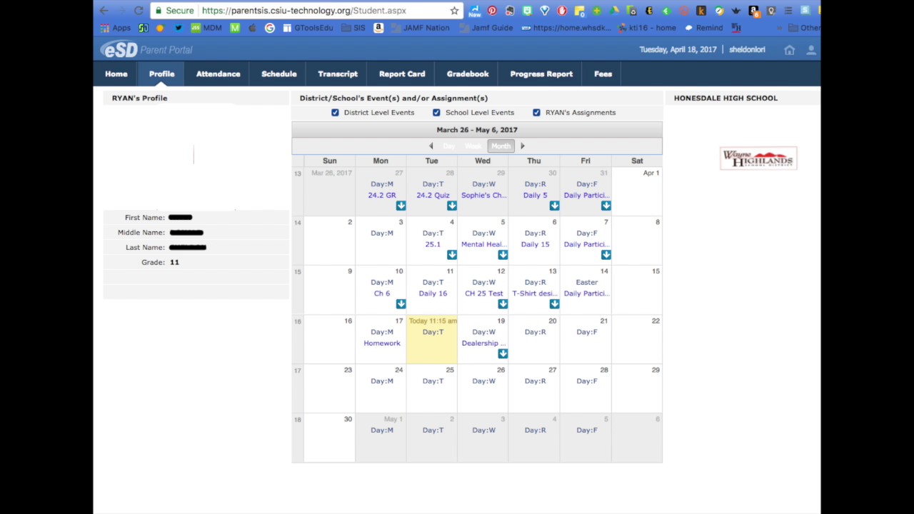Go to next month with right arrow
Viewport: 914px width, 514px height.
[x=522, y=146]
